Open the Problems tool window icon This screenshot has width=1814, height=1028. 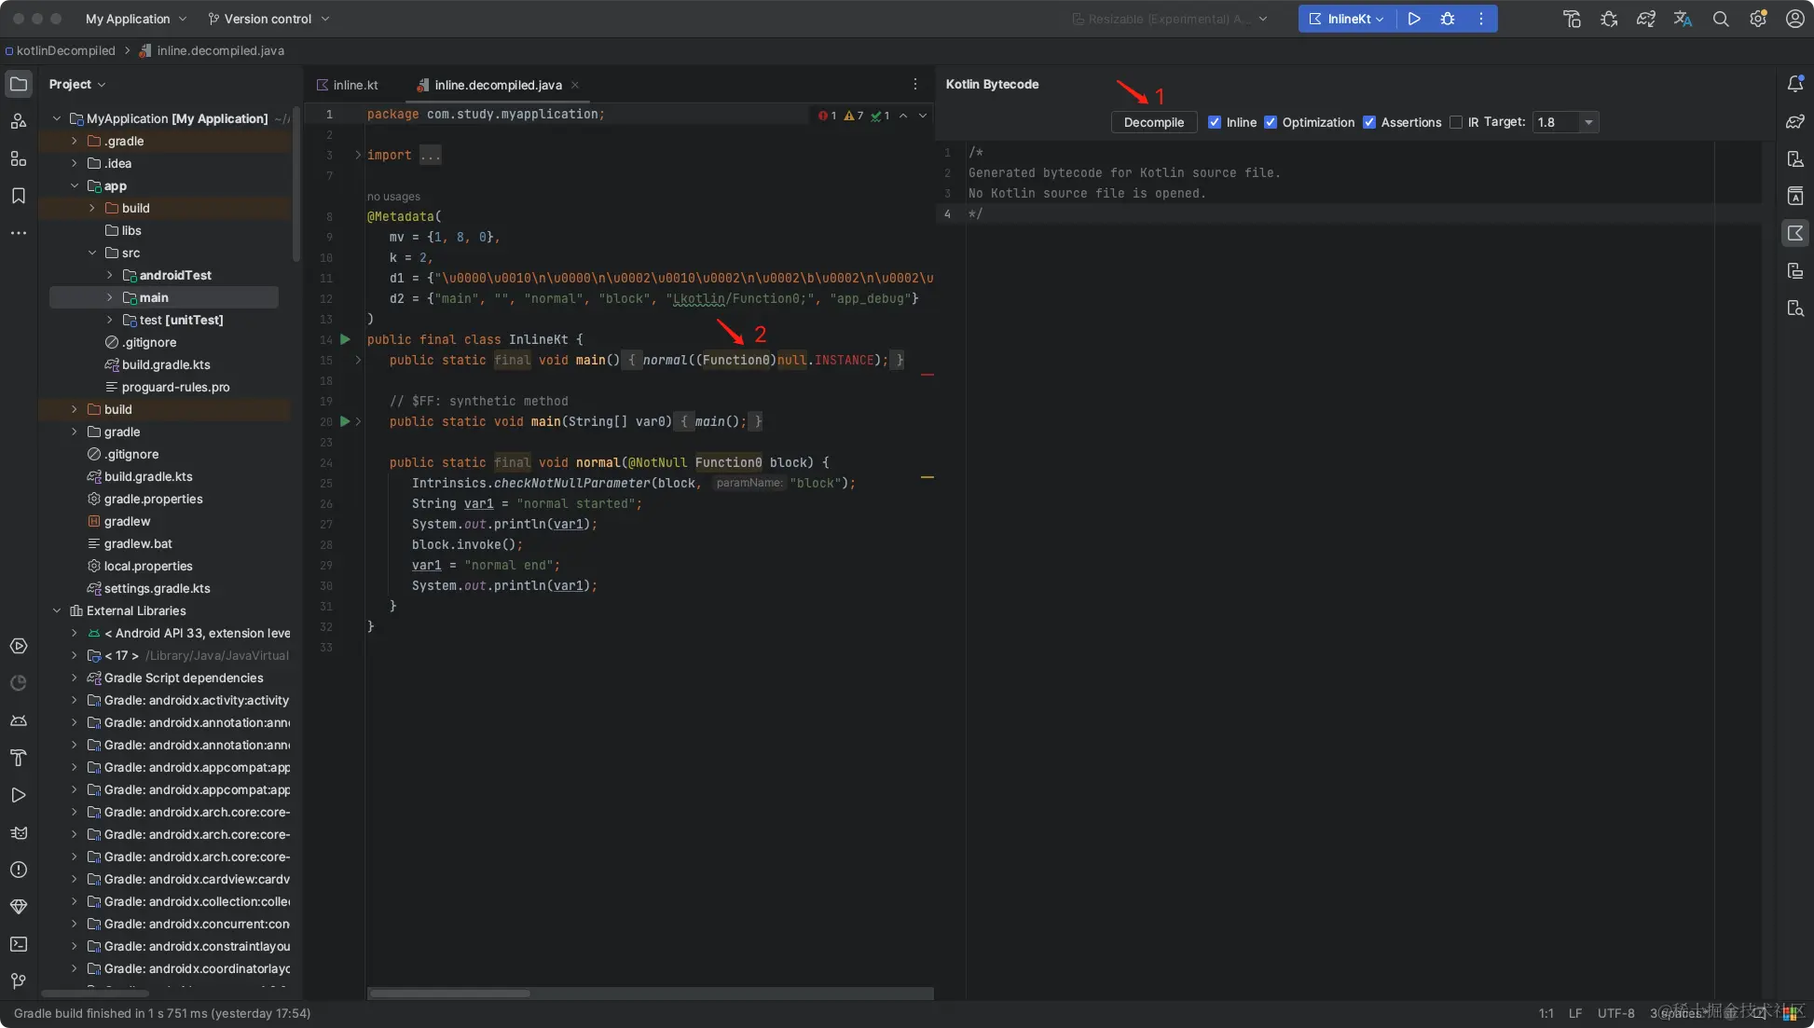click(19, 870)
